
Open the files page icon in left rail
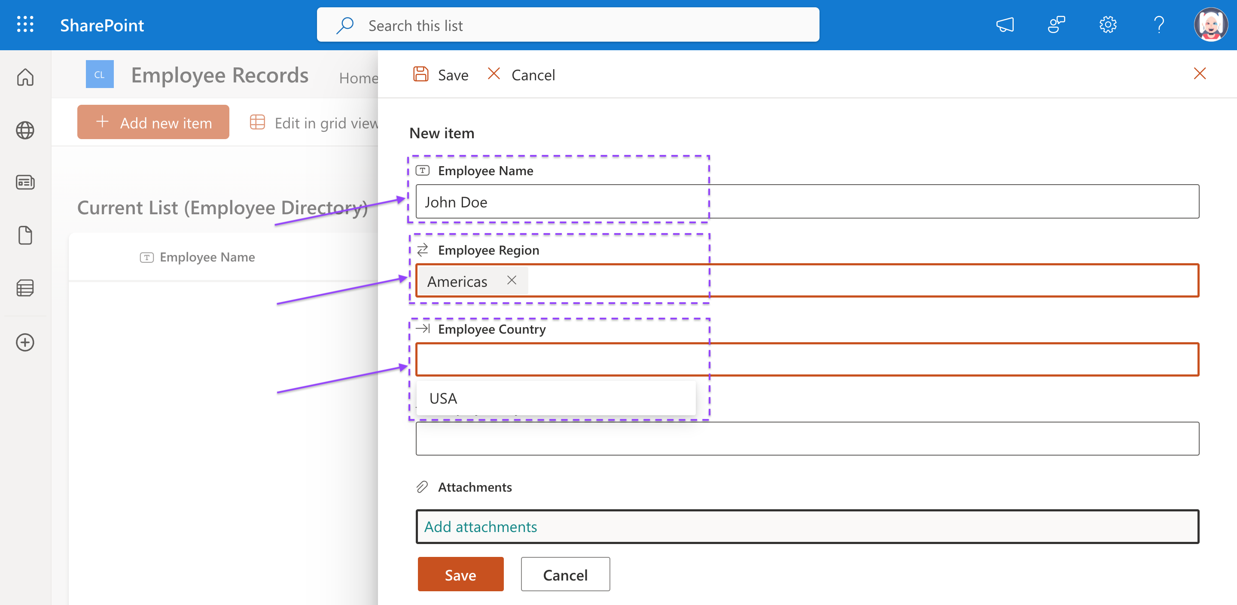(x=25, y=235)
